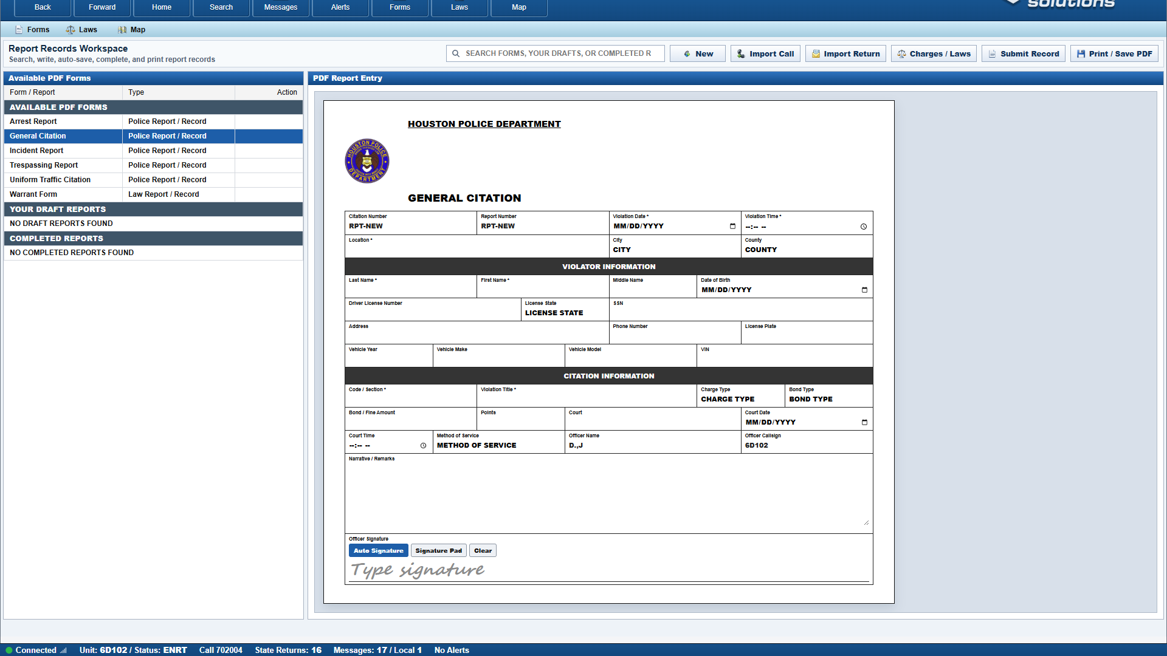Open Laws in the secondary toolbar

point(81,30)
